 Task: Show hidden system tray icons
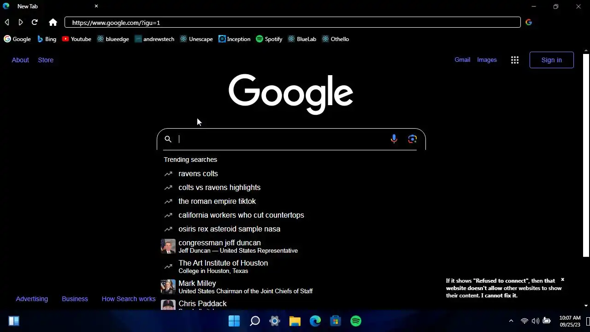[511, 321]
